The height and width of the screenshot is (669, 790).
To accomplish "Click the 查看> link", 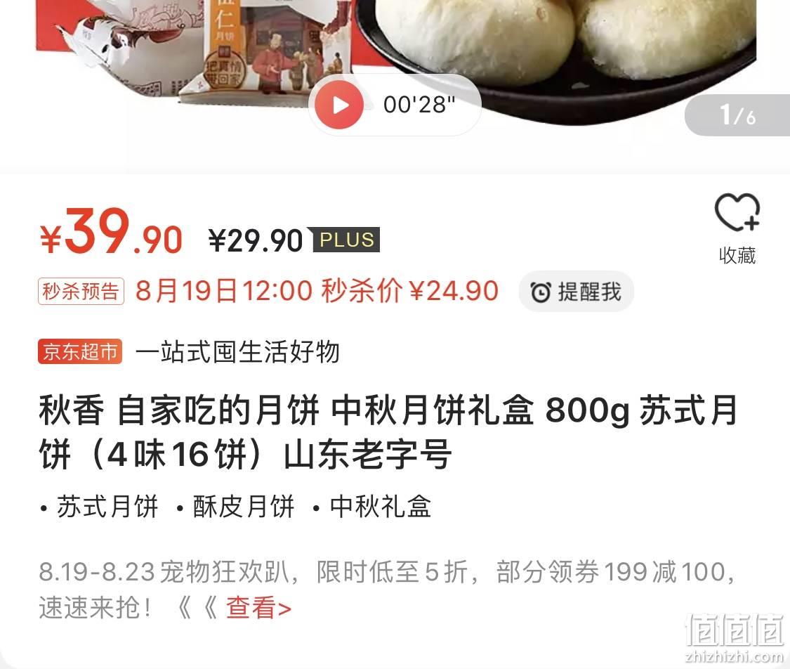I will click(258, 607).
